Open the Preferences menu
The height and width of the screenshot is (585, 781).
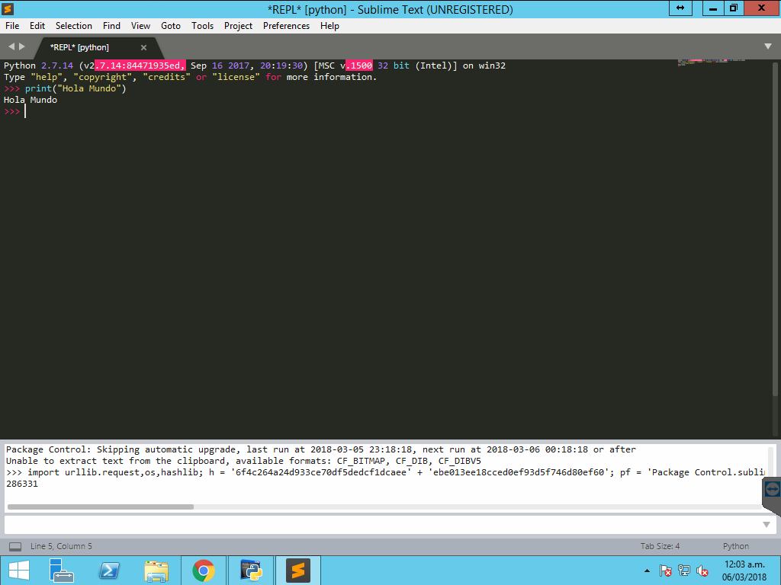click(286, 25)
